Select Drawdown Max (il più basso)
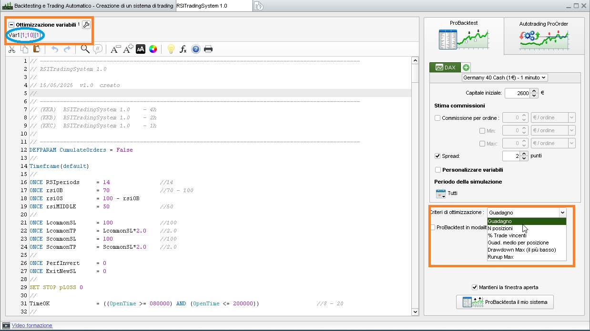Screen dimensions: 590x331 (x=527, y=250)
